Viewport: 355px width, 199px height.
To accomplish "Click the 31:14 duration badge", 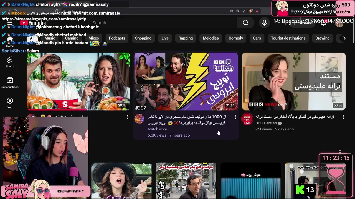I will [230, 105].
